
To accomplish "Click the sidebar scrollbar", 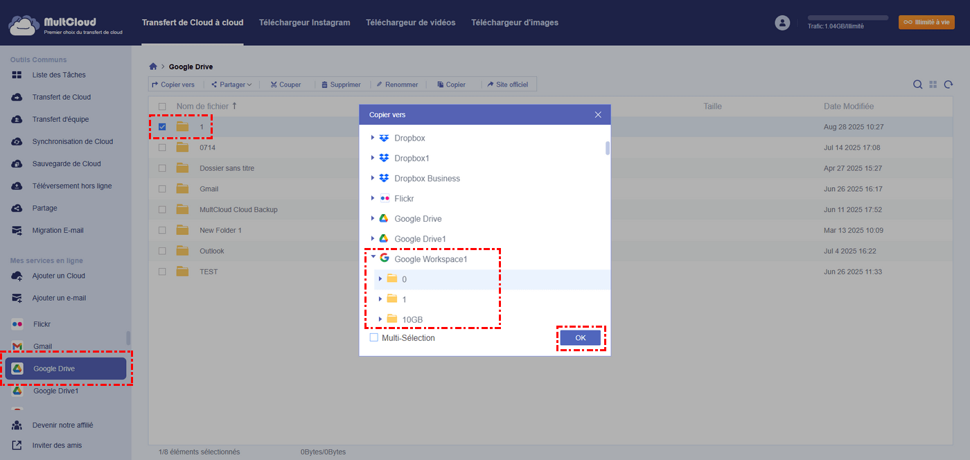I will [x=128, y=337].
